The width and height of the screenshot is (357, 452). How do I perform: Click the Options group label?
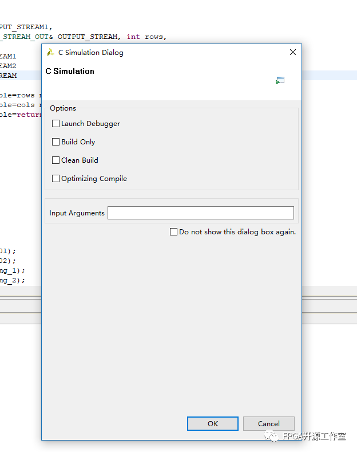coord(63,108)
